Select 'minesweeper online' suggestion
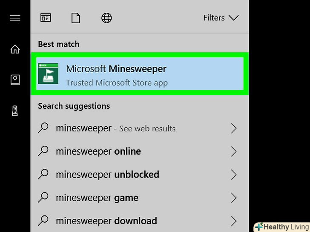 pyautogui.click(x=140, y=151)
